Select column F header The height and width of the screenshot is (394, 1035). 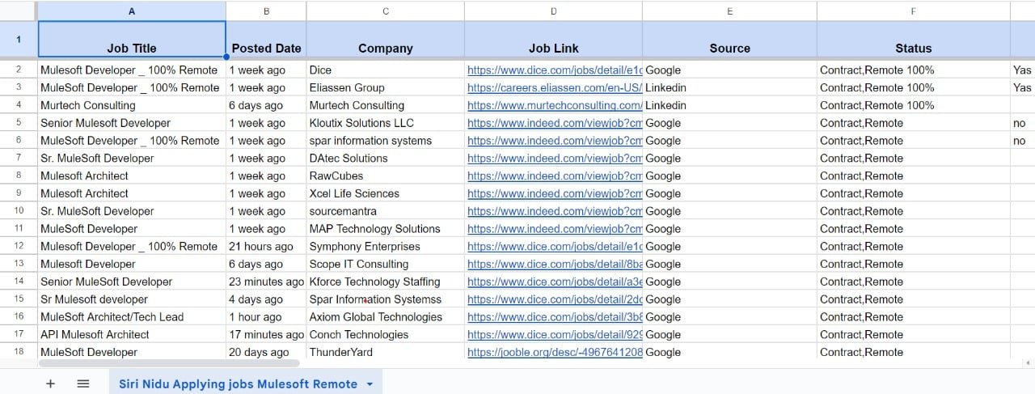coord(913,11)
